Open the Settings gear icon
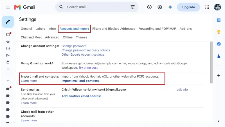 pos(160,7)
